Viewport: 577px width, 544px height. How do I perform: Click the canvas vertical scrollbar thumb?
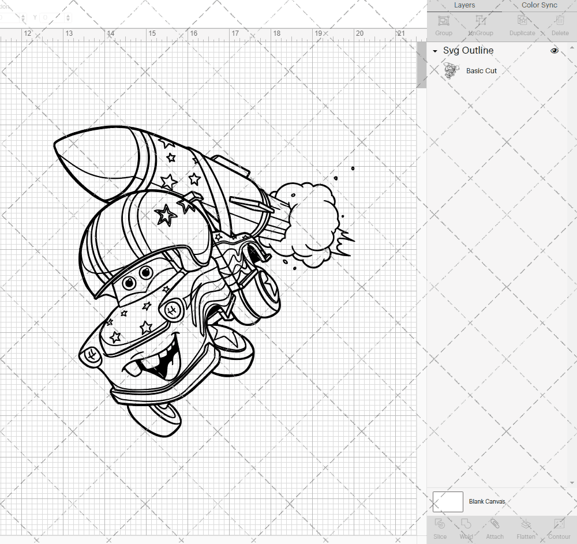(421, 65)
